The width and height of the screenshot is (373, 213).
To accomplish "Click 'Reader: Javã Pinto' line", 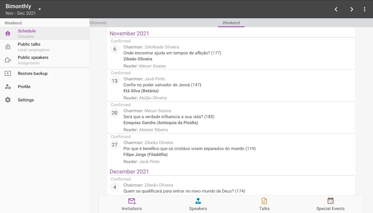I will (x=142, y=162).
